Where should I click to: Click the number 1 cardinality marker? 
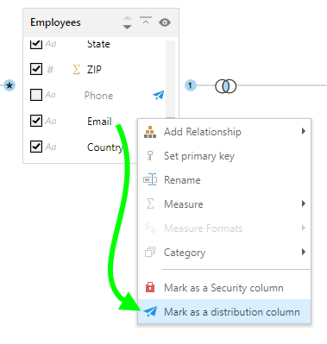point(190,85)
